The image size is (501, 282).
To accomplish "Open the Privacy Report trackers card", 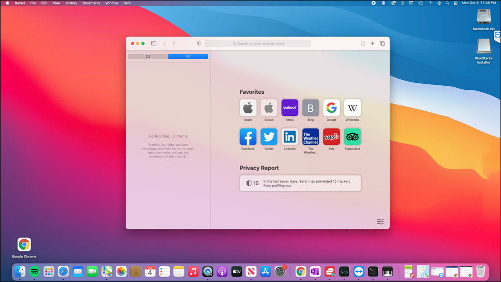I will click(x=300, y=183).
